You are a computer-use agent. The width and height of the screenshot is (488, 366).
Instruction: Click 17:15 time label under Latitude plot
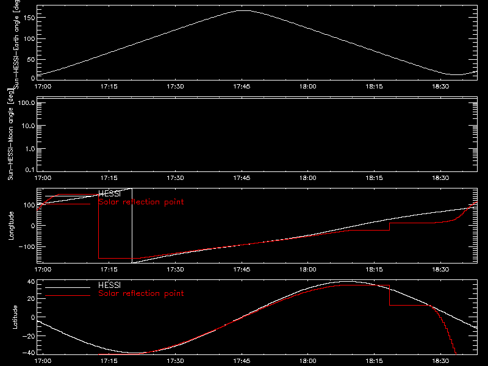(109, 361)
